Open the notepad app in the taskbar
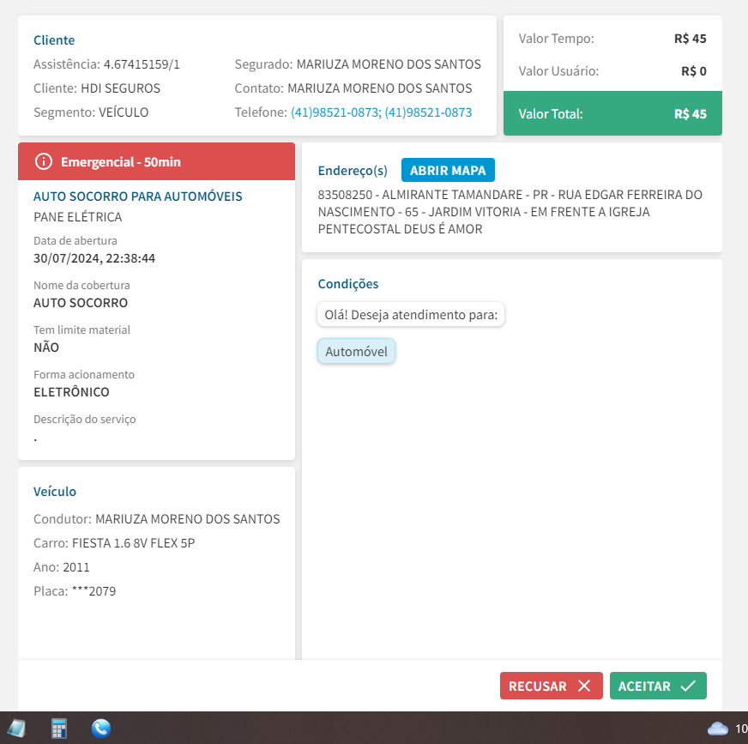748x744 pixels. point(16,729)
